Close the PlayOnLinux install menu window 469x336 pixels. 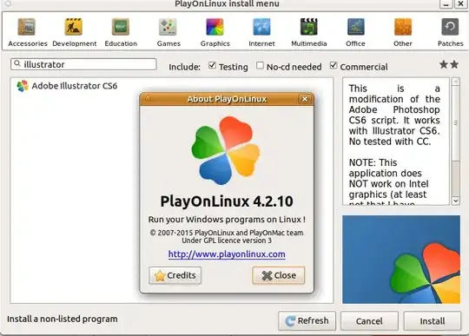tap(461, 3)
